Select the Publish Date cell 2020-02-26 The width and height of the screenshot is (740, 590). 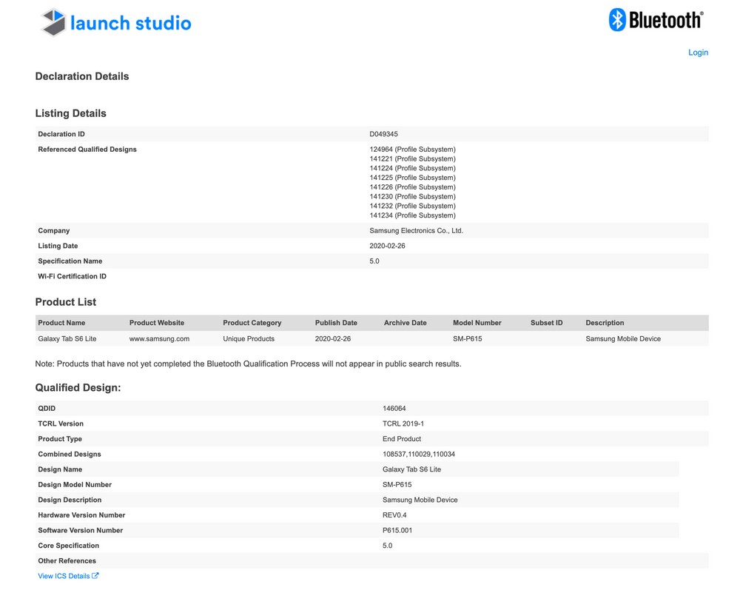pyautogui.click(x=333, y=339)
